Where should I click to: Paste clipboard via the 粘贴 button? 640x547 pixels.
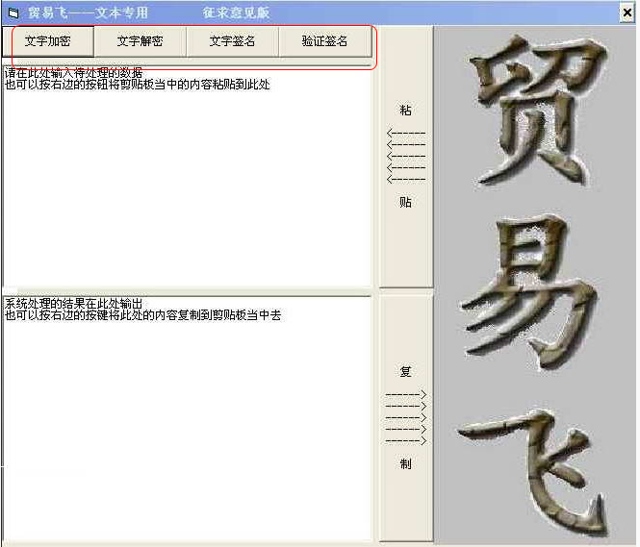pos(406,157)
